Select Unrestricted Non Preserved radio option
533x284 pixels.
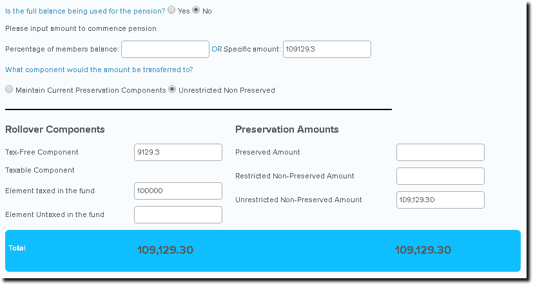pyautogui.click(x=172, y=90)
